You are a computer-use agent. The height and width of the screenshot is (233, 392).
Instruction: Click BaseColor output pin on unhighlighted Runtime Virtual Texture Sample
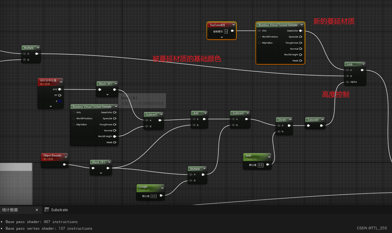[115, 112]
